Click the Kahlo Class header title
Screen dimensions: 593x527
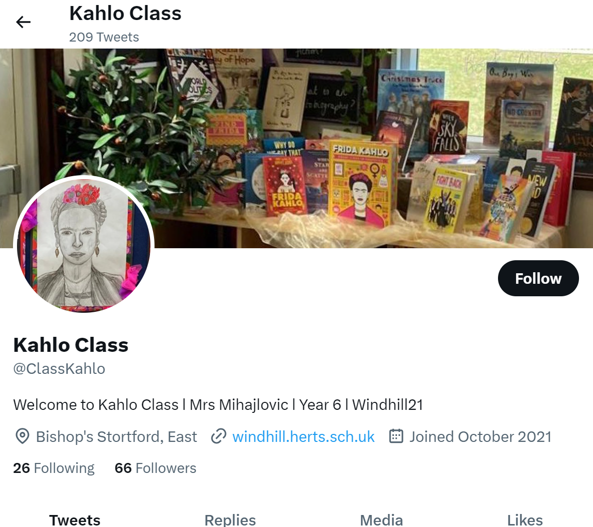tap(125, 13)
